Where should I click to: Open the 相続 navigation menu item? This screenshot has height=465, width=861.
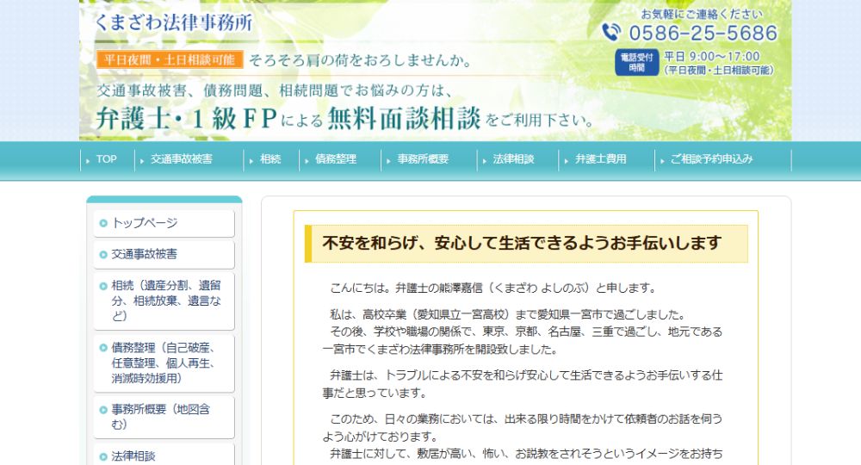tap(269, 159)
